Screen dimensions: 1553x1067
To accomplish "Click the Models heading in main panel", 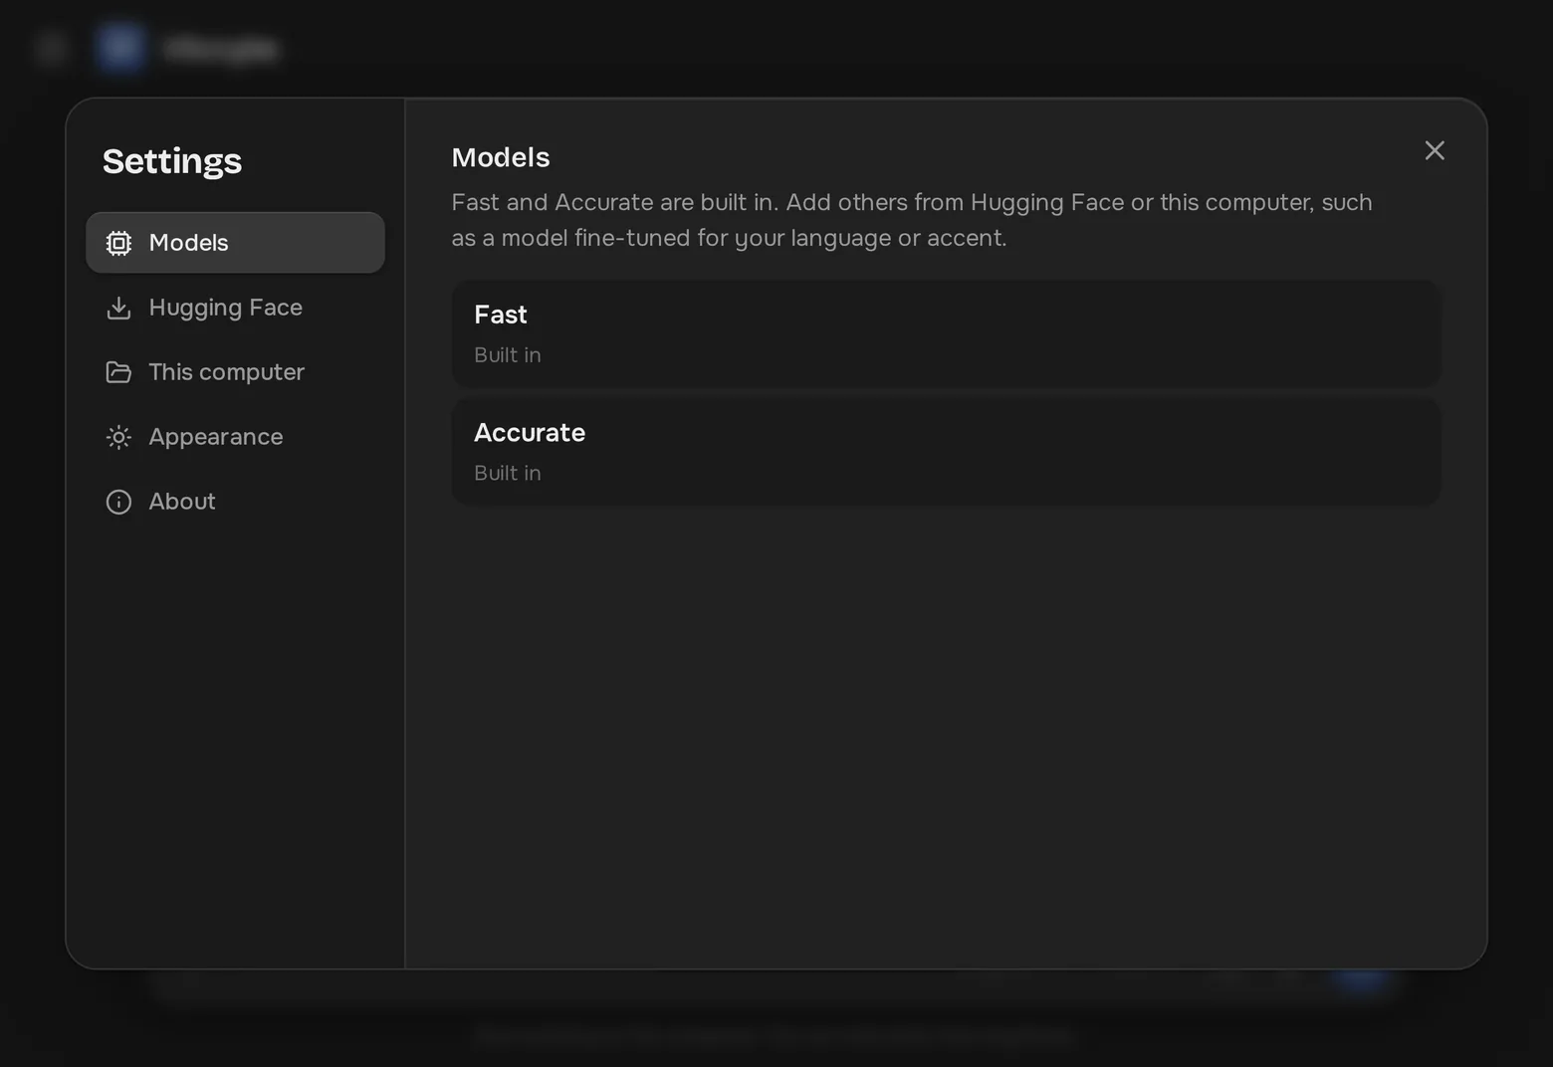I will [501, 157].
